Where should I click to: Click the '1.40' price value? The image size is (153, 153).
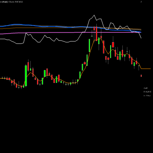[146, 88]
